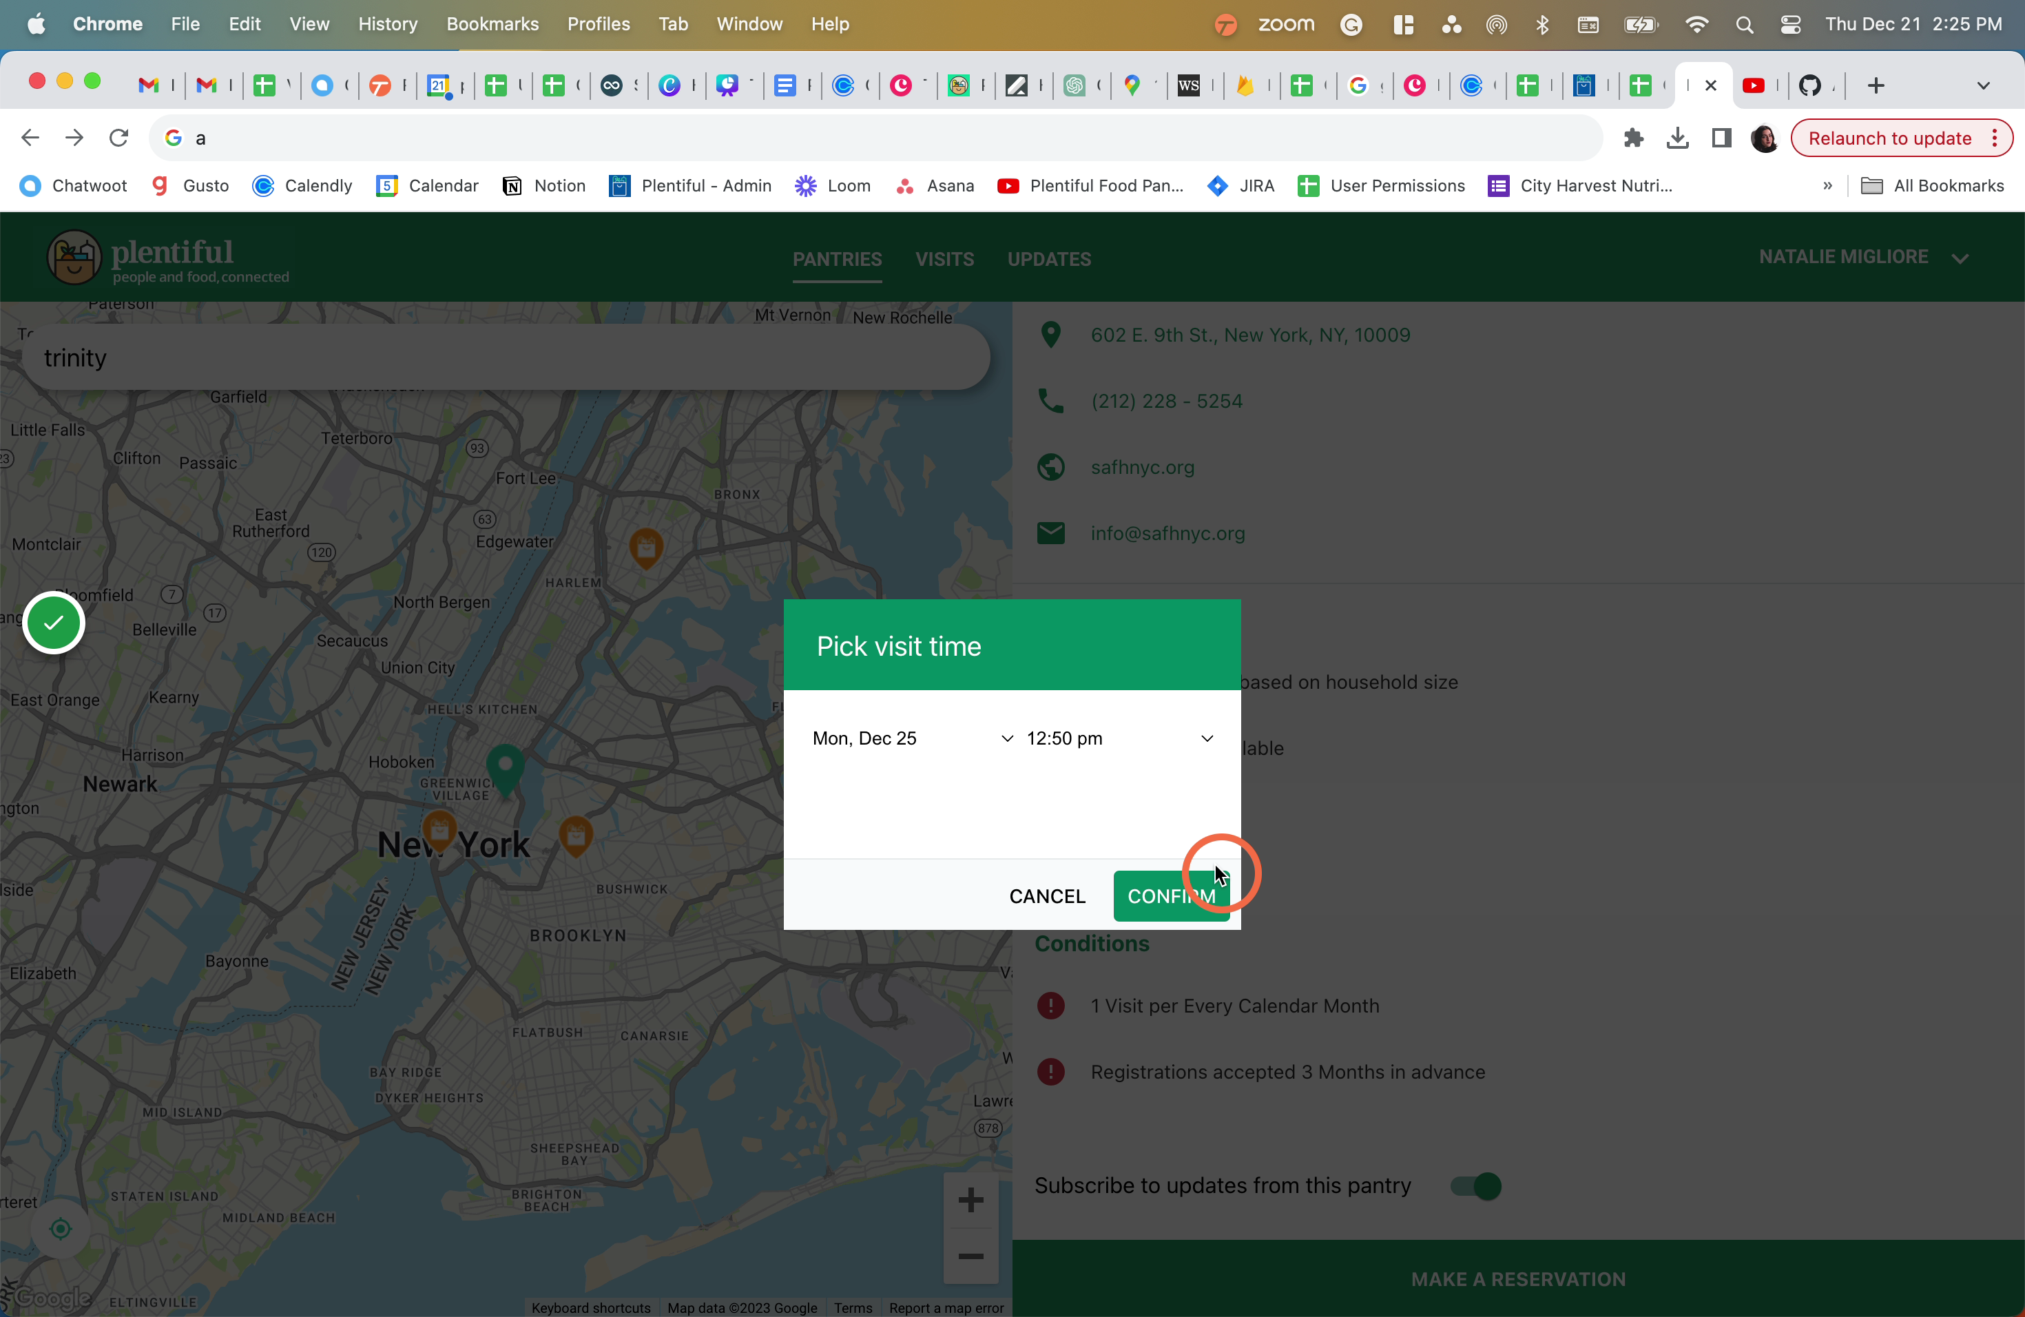Open the pantry address 602 E. 9th St.
2025x1317 pixels.
1250,334
